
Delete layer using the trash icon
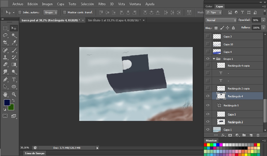pos(258,135)
